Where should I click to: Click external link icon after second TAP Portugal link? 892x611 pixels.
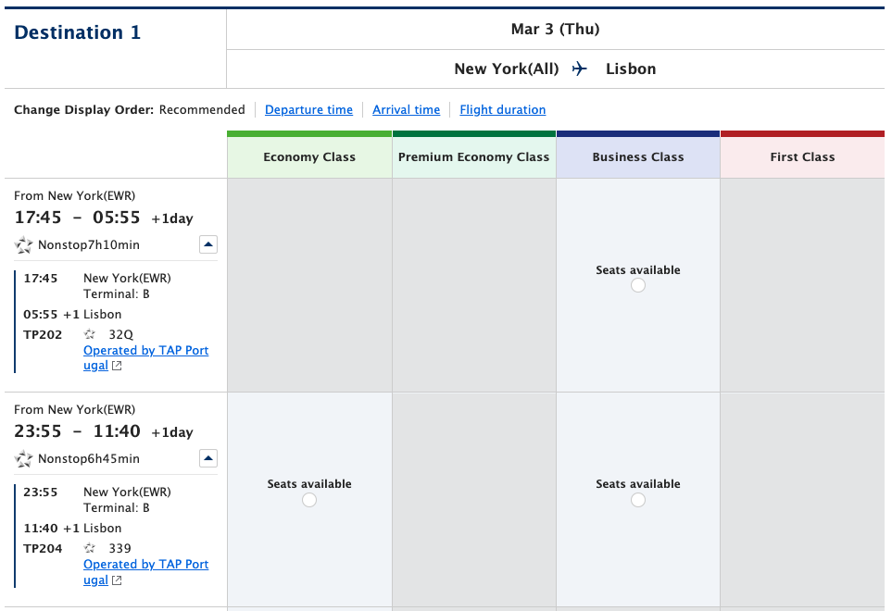click(x=118, y=580)
